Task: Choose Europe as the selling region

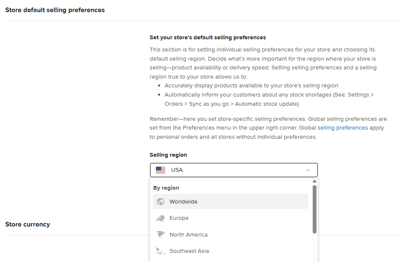Action: tap(179, 218)
